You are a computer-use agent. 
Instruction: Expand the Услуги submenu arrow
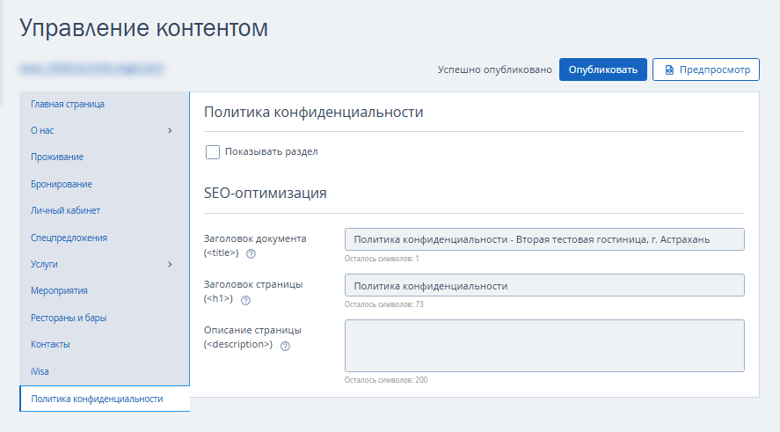[x=170, y=264]
